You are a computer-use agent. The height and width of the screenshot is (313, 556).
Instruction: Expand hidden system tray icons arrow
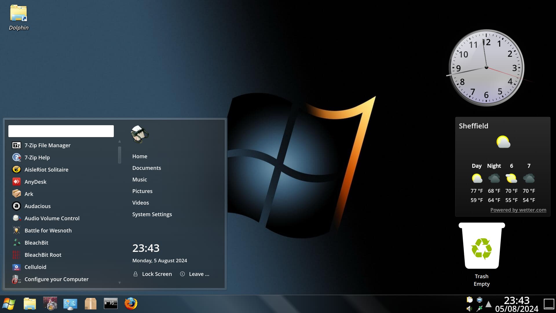point(489,304)
